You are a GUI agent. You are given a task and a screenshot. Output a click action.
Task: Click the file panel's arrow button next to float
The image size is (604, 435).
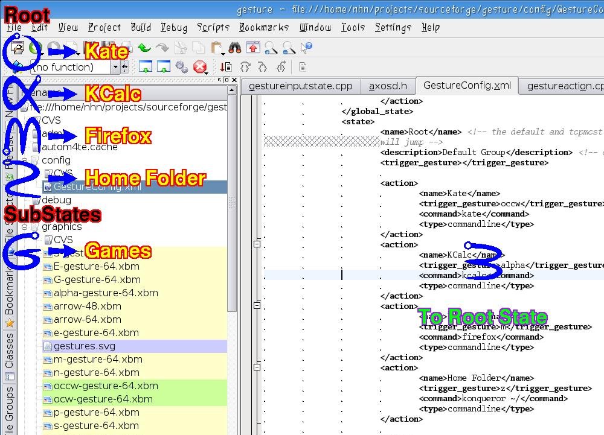click(220, 80)
